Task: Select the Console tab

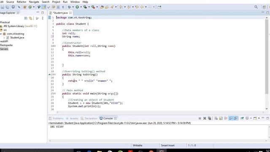Action: (106, 118)
